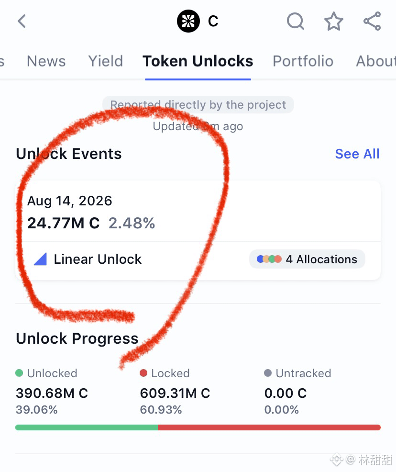Tap the Linear Unlock triangle icon
This screenshot has width=396, height=472.
pos(40,259)
